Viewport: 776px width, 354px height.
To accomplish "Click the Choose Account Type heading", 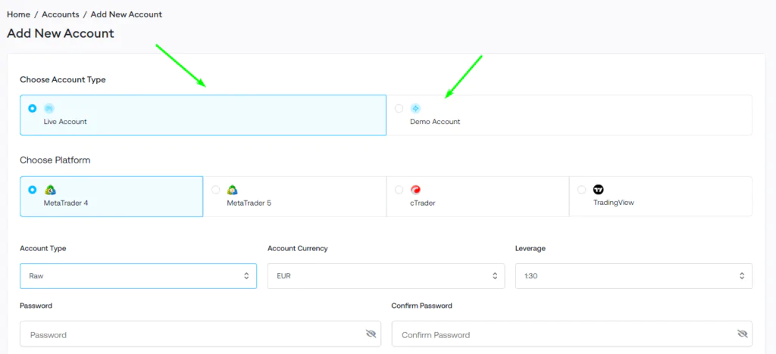I will click(63, 79).
